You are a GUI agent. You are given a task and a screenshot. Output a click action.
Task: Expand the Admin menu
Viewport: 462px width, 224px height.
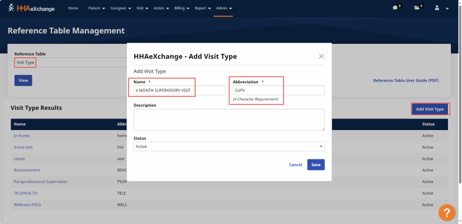click(x=224, y=8)
